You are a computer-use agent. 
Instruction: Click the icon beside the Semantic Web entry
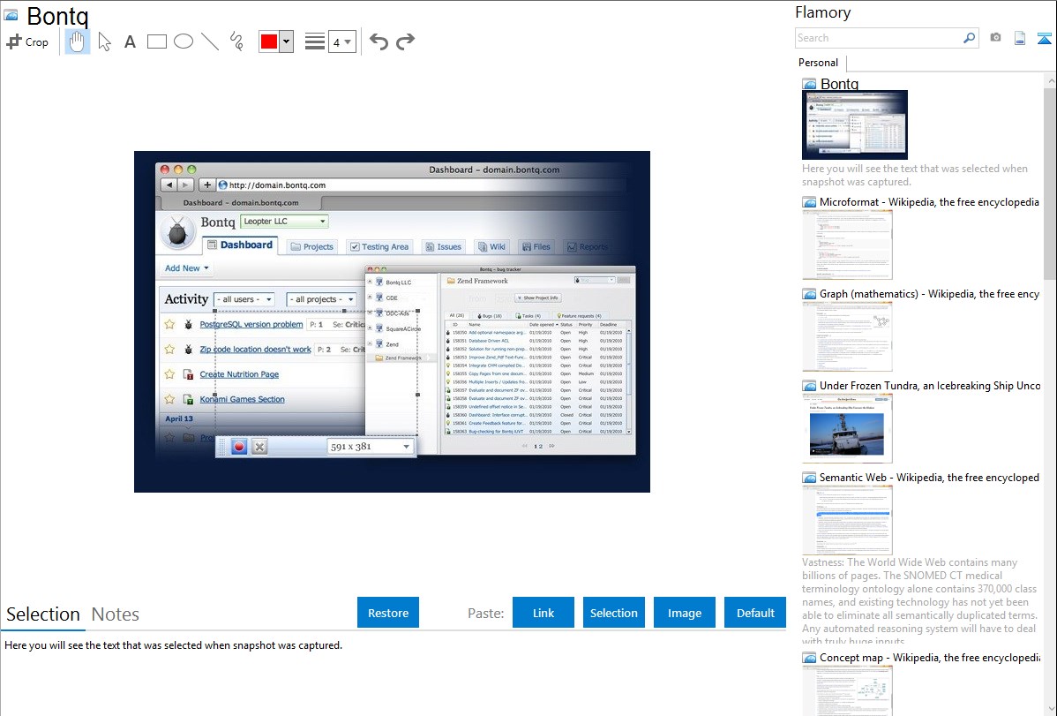[x=809, y=477]
